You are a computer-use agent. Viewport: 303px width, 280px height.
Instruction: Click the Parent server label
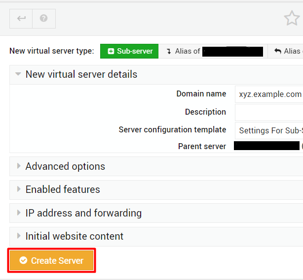[x=202, y=146]
